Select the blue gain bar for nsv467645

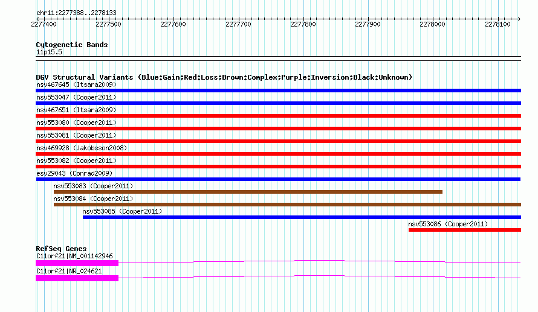278,91
